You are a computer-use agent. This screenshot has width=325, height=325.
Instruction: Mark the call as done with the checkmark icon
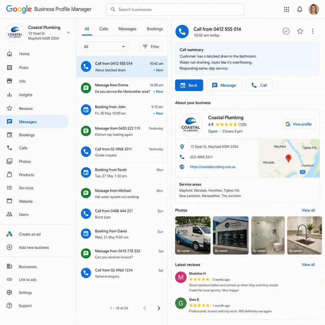click(286, 31)
